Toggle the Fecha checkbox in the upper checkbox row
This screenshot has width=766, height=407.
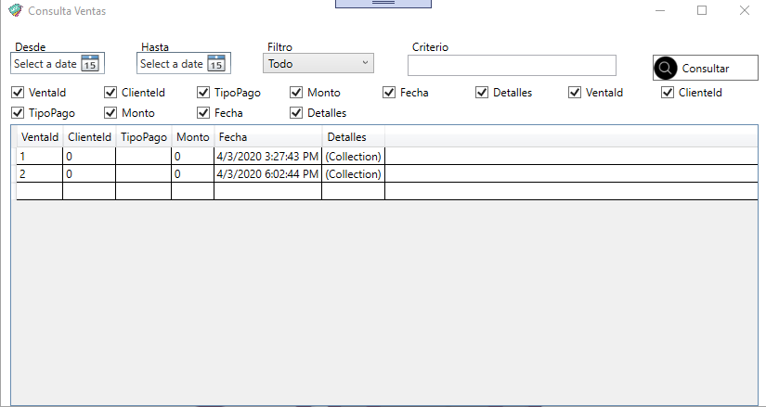coord(389,92)
